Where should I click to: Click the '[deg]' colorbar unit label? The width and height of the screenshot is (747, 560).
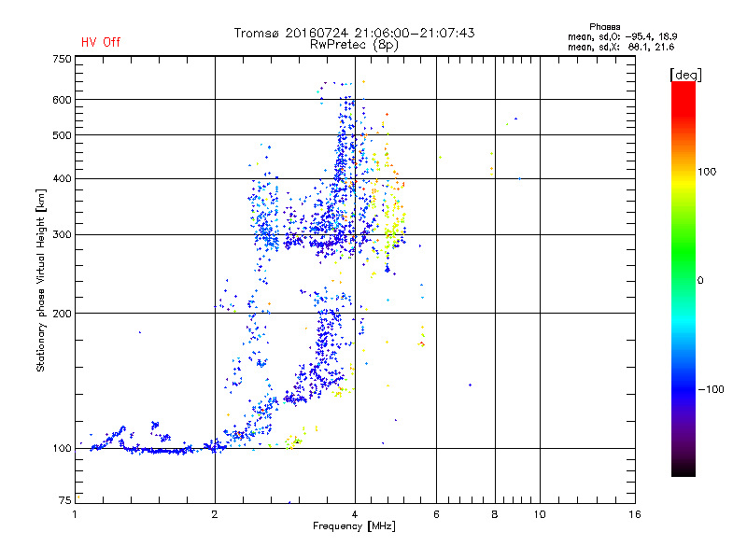tap(685, 75)
